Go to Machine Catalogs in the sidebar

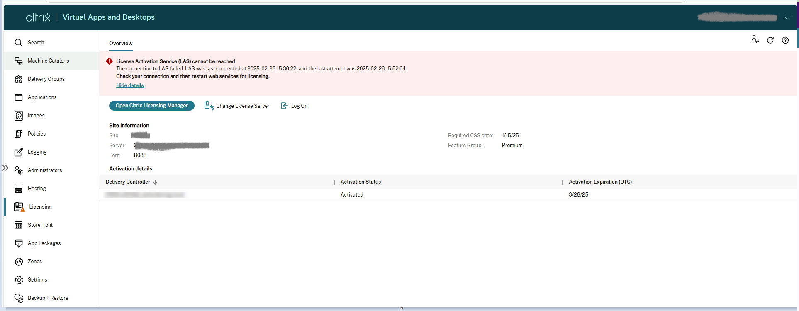coord(49,61)
